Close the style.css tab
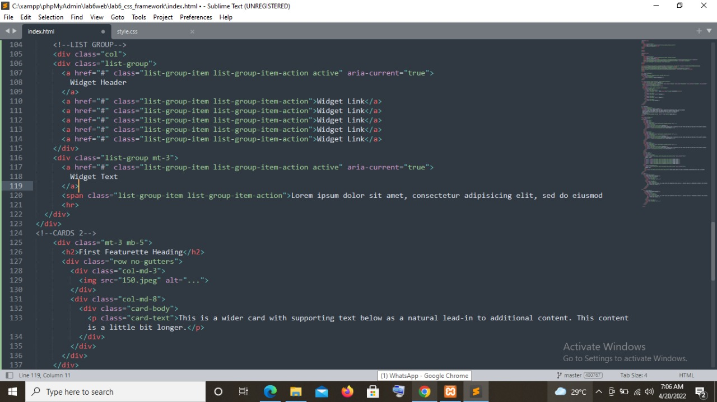 (192, 31)
